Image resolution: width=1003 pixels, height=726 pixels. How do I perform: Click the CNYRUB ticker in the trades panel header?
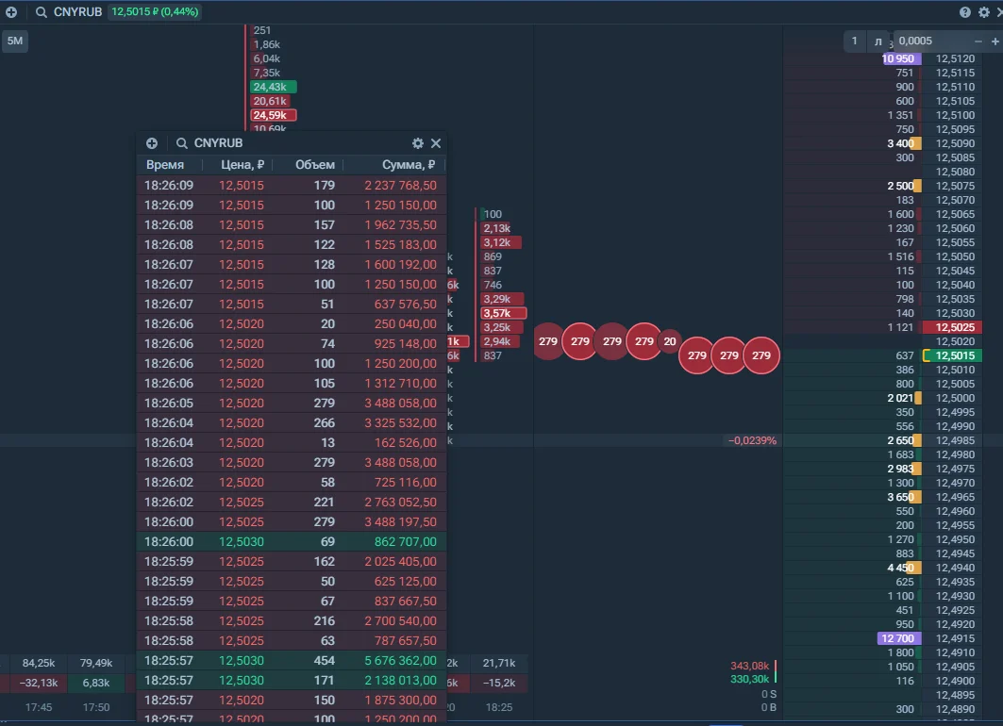[x=218, y=143]
